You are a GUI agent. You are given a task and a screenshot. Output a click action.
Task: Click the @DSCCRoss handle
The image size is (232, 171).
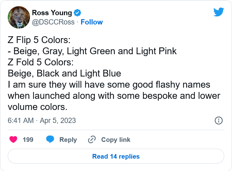point(53,22)
